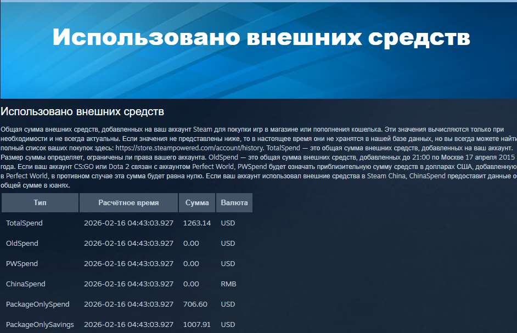
Task: Click the "Сумма" column header
Action: 197,202
